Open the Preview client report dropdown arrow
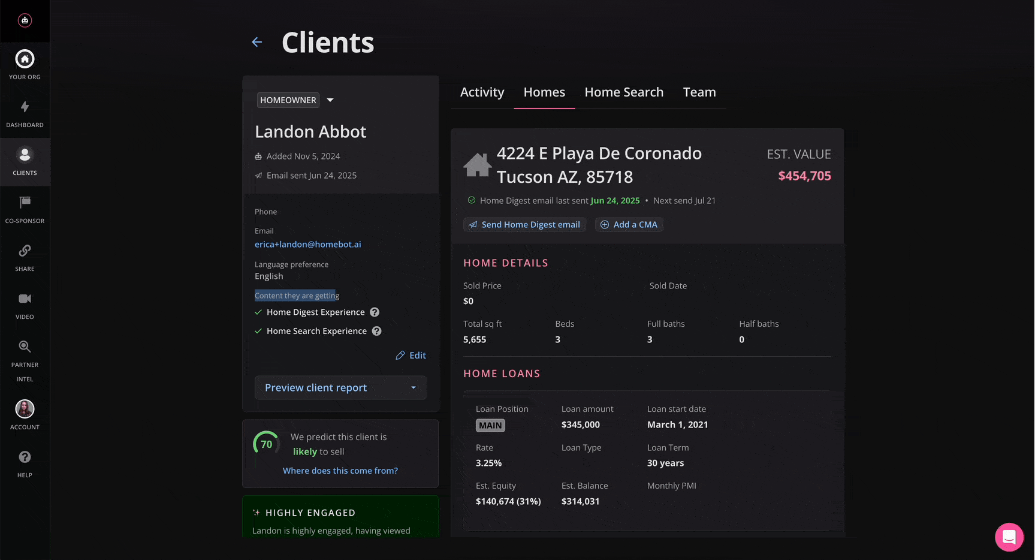This screenshot has width=1035, height=560. pyautogui.click(x=414, y=387)
